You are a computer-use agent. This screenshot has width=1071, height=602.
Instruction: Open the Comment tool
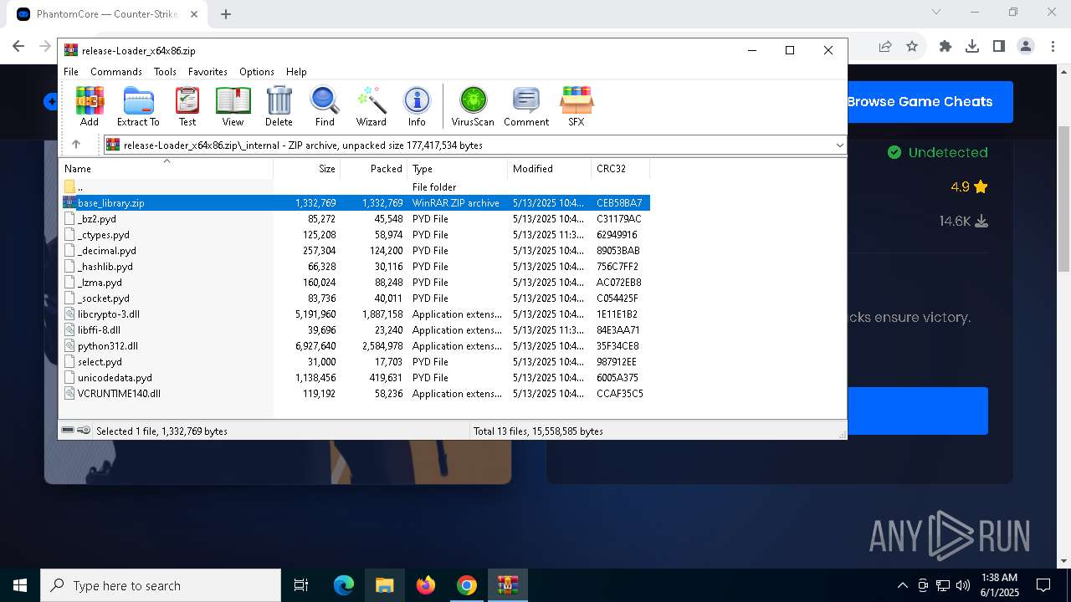click(x=526, y=106)
